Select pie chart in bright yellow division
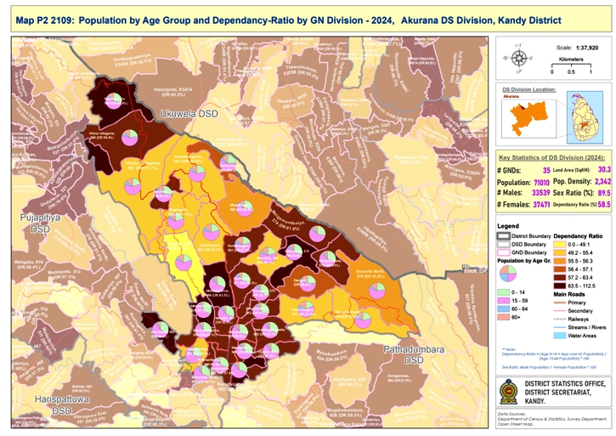 [183, 263]
